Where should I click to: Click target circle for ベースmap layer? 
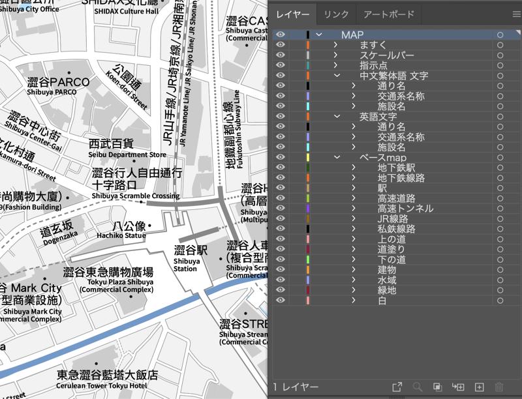(500, 158)
